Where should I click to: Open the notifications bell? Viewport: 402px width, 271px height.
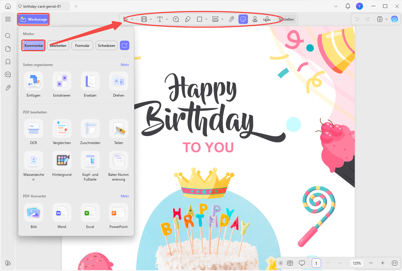click(348, 6)
